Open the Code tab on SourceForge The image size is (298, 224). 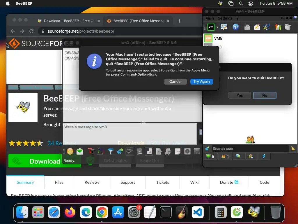264,182
